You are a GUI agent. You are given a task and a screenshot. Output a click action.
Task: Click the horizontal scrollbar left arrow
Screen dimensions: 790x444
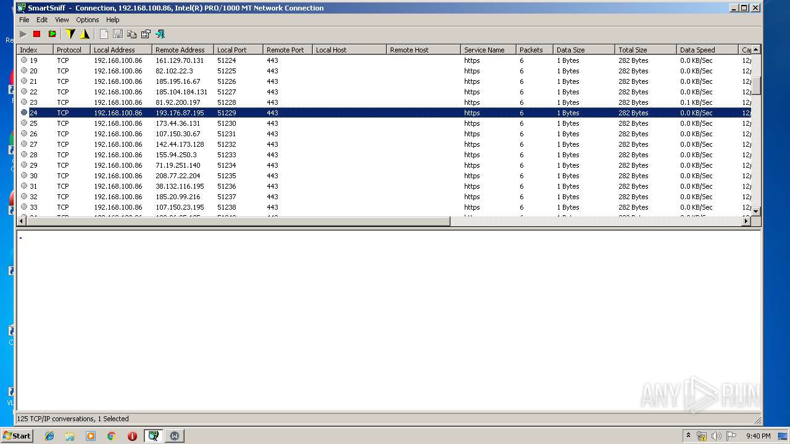[22, 221]
